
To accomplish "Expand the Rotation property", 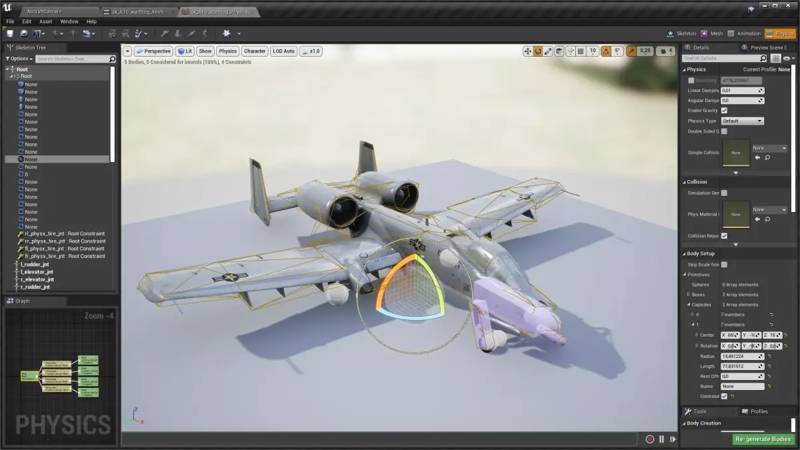I will coord(697,346).
